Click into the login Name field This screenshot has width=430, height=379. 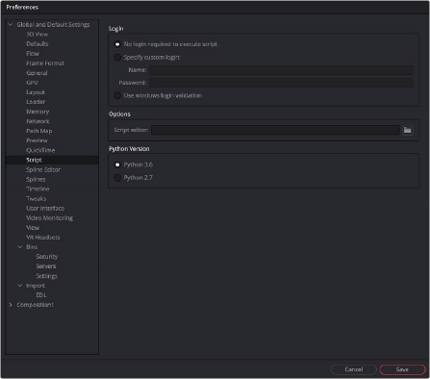(281, 70)
